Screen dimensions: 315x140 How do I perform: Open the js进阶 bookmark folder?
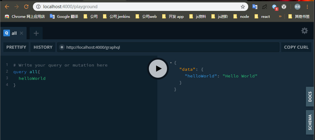(x=220, y=17)
